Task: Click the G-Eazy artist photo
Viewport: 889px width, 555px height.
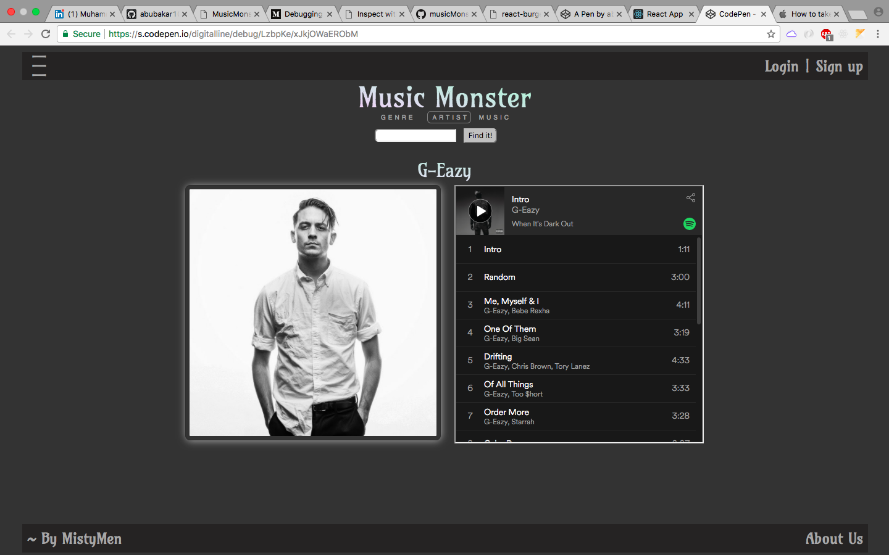Action: [313, 313]
